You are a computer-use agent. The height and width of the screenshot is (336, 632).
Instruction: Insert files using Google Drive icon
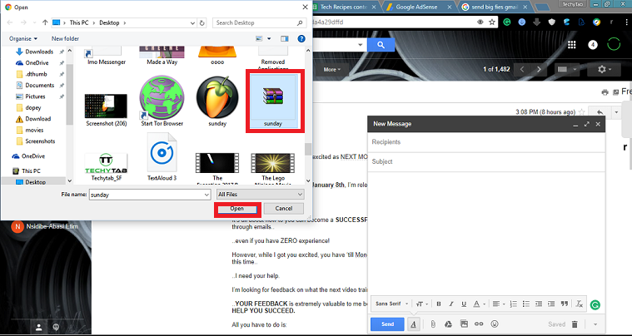pos(448,324)
